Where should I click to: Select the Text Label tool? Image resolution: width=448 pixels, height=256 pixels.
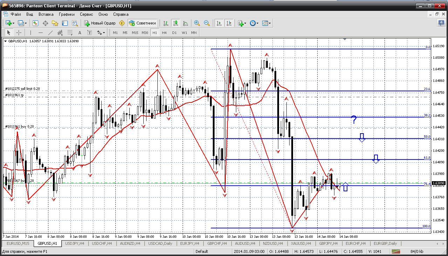coord(89,33)
